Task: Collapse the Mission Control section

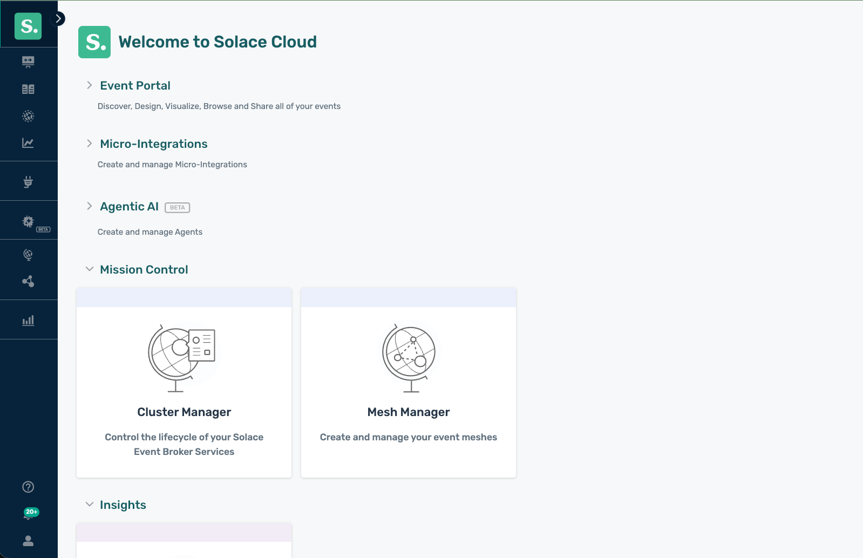Action: [90, 269]
